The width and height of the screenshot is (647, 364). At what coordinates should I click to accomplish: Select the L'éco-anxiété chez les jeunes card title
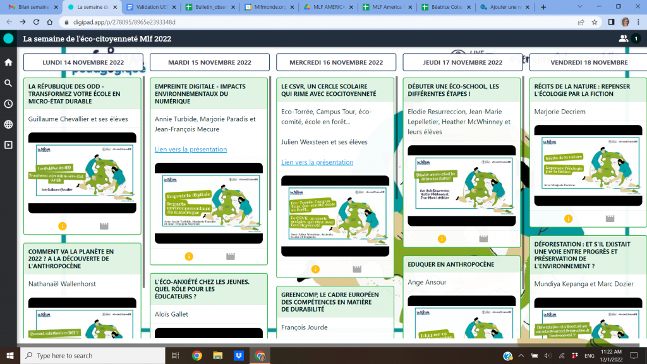202,289
